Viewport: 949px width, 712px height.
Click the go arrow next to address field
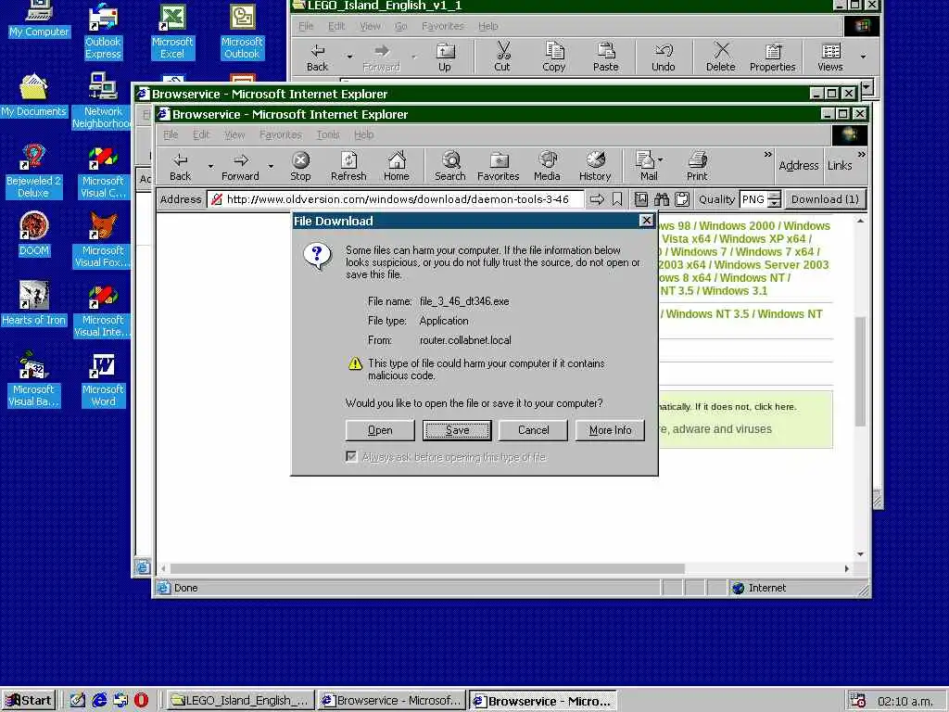(x=597, y=199)
